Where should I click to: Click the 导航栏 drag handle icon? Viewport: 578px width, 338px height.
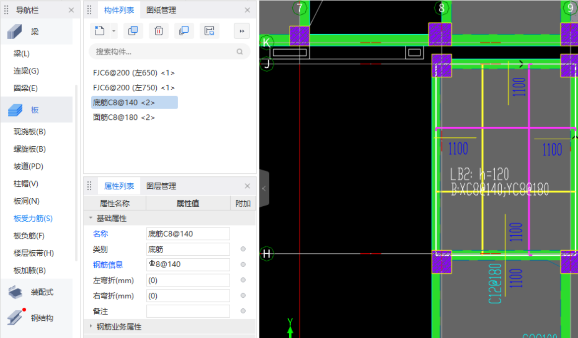tap(6, 10)
